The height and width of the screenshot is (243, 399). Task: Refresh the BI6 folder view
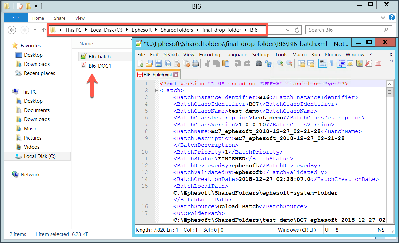tap(297, 30)
